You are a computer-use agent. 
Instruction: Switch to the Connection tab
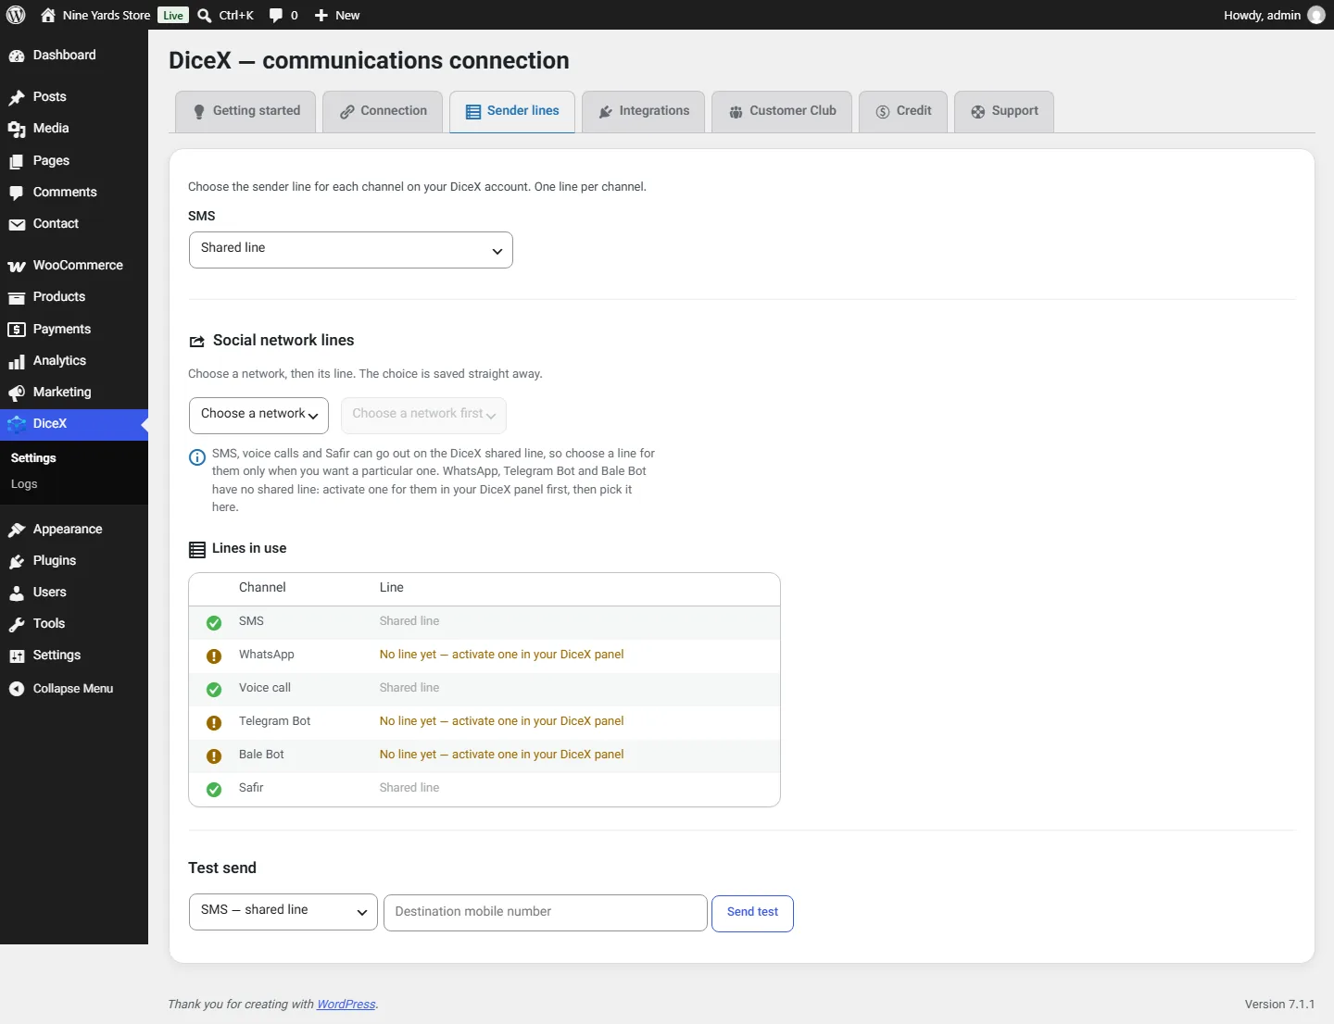[383, 111]
